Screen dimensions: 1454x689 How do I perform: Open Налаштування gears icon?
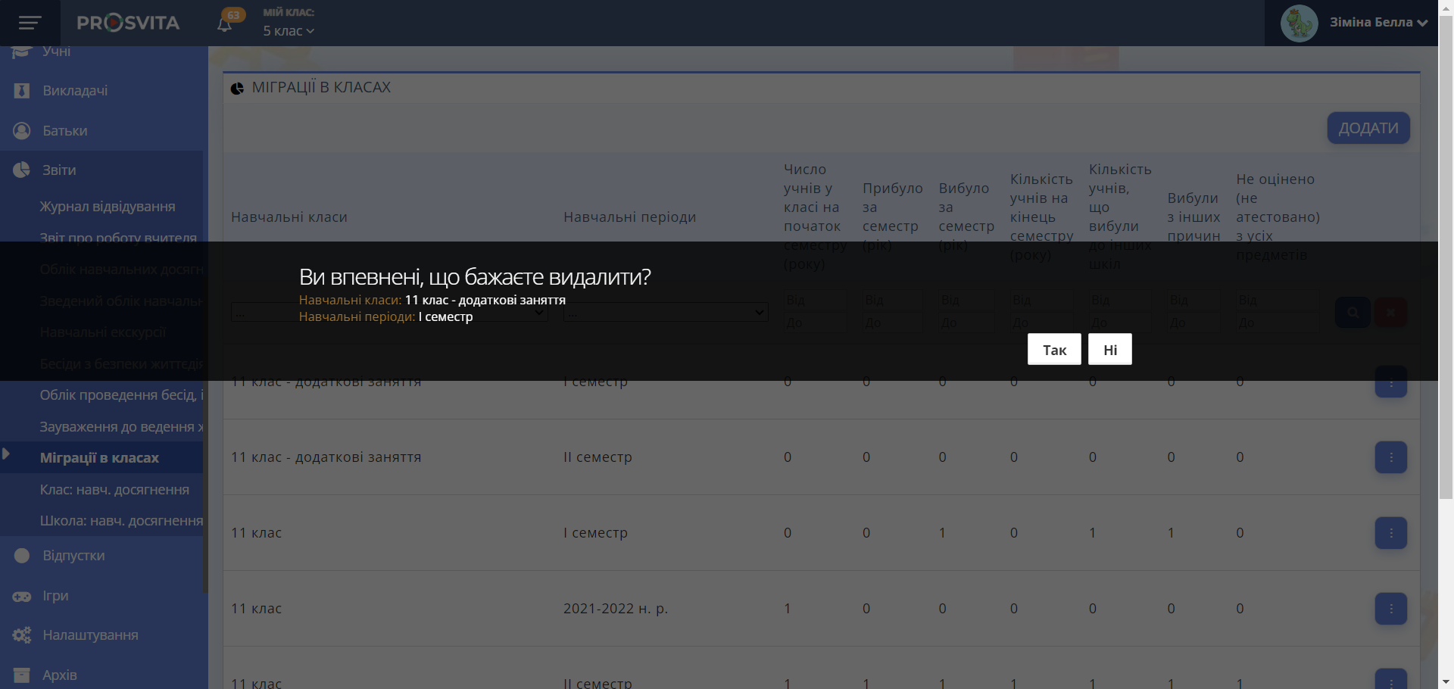(22, 635)
